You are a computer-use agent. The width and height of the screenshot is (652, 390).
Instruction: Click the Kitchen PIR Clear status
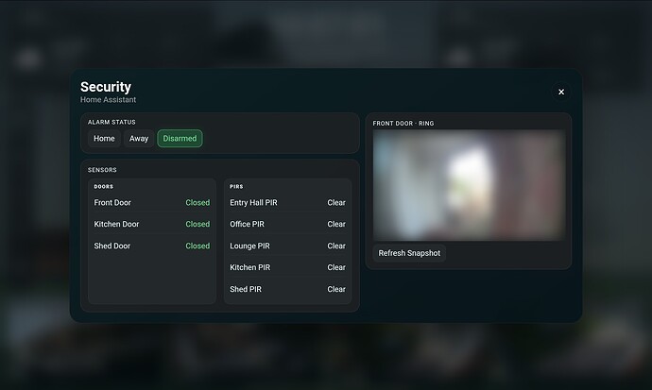click(336, 267)
